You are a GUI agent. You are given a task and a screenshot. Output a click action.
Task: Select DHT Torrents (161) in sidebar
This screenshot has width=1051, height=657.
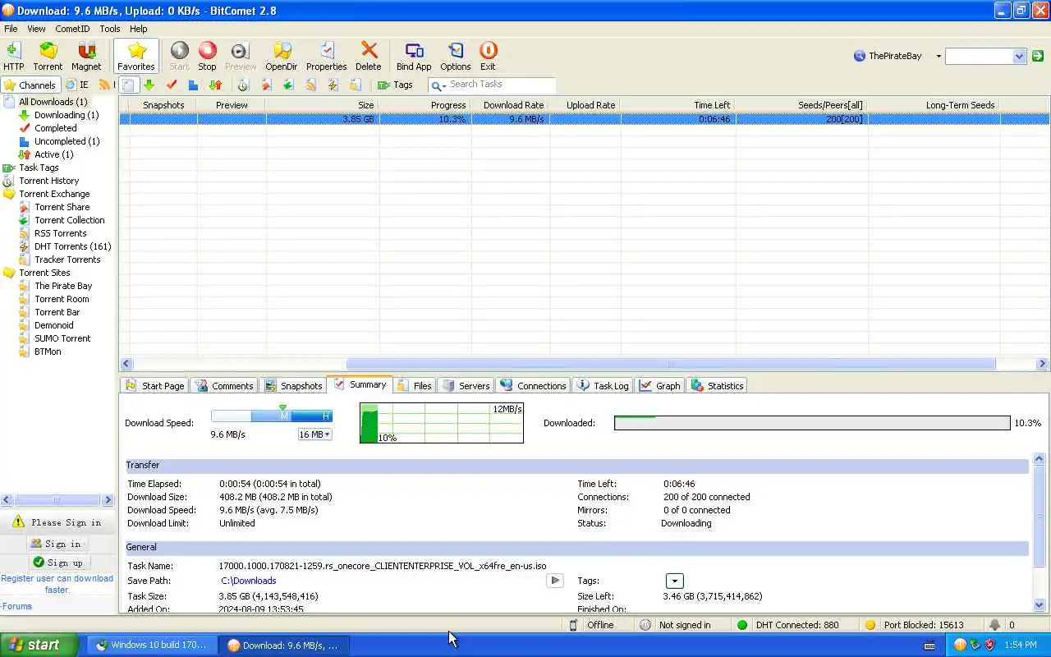click(x=73, y=246)
